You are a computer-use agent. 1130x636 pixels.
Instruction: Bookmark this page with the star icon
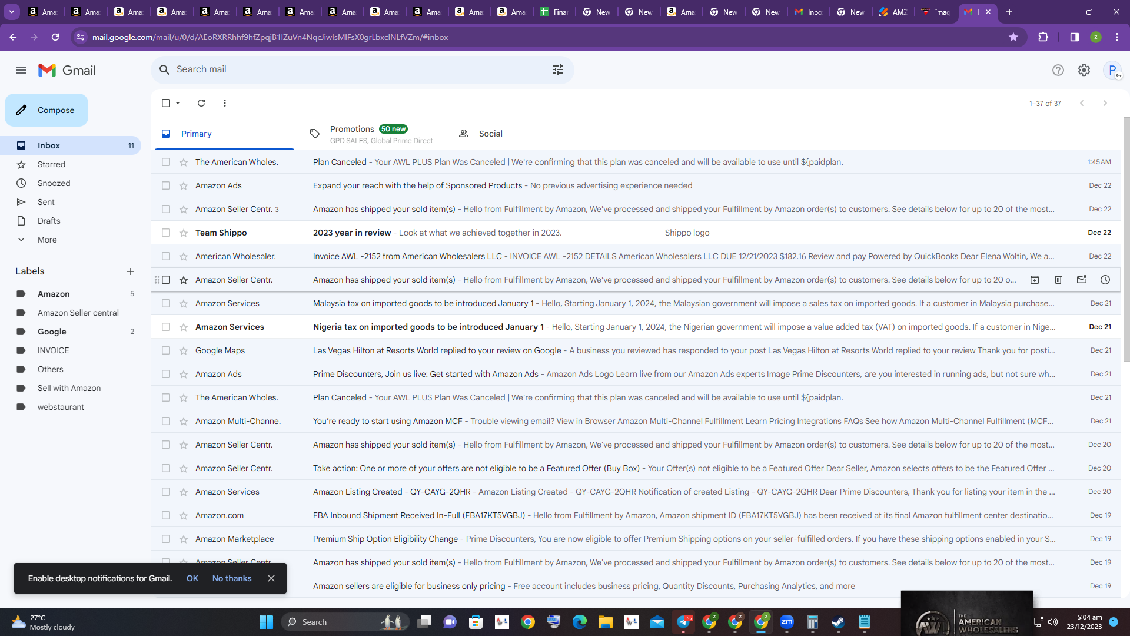(1013, 37)
